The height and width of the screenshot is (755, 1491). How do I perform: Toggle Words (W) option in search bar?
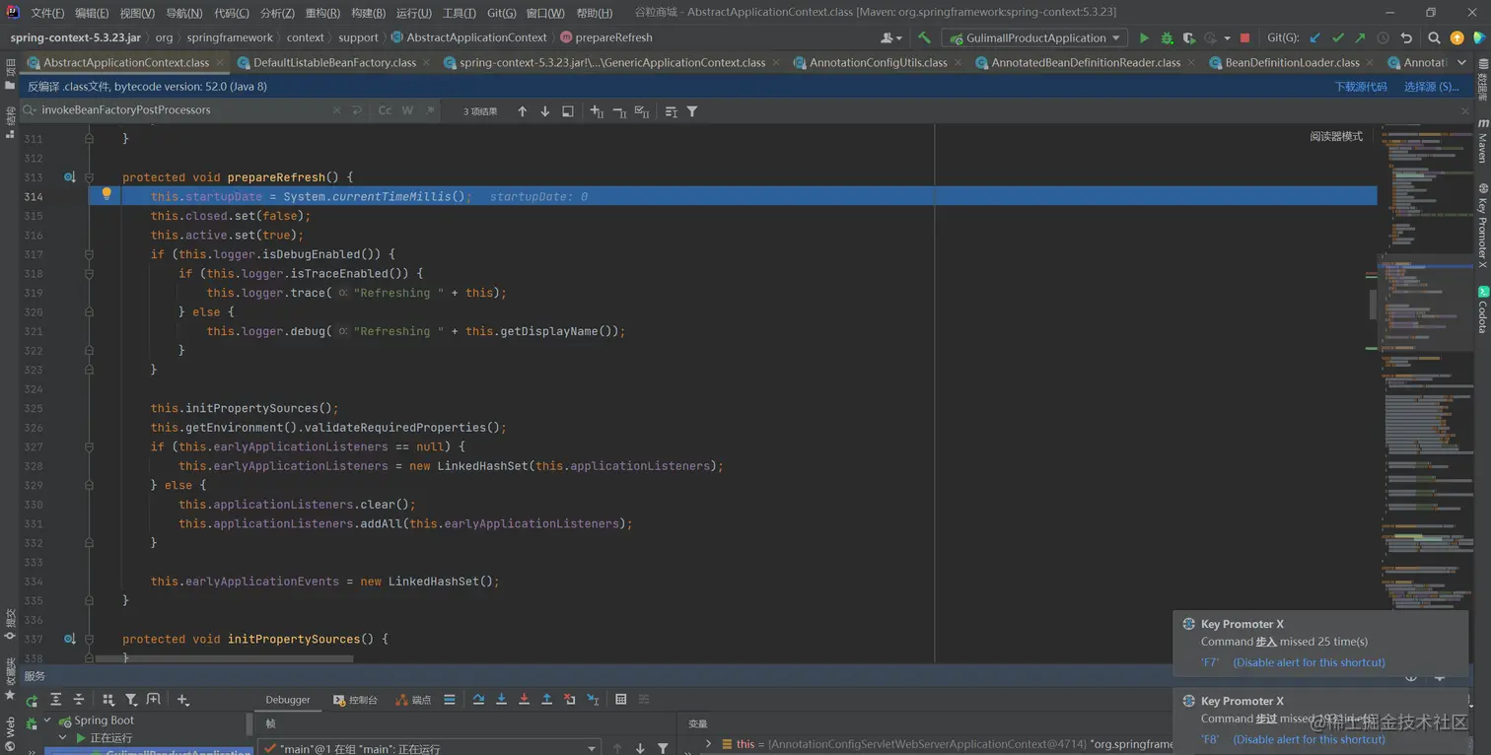[407, 110]
